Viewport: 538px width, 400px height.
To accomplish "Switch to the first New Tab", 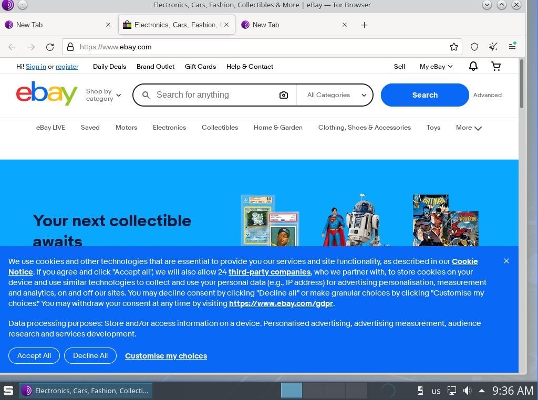I will [x=58, y=25].
